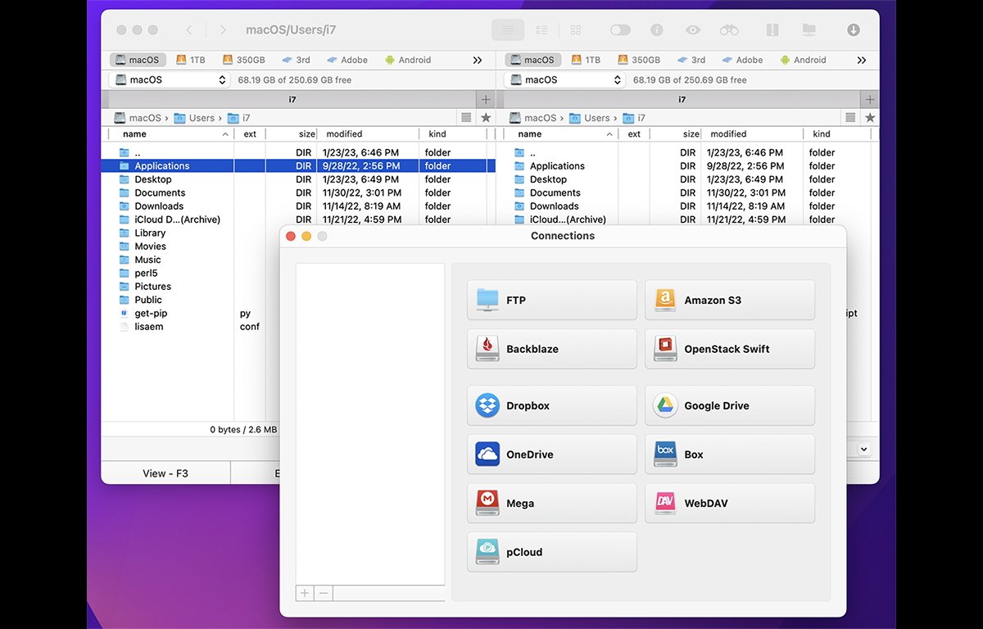Viewport: 983px width, 629px height.
Task: Choose the OneDrive connection
Action: 552,455
